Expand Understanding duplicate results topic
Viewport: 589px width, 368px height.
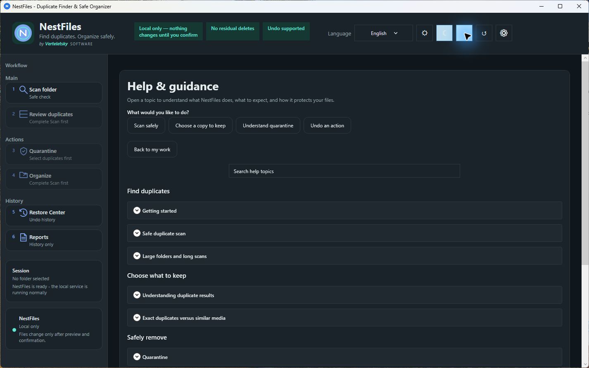(x=344, y=295)
